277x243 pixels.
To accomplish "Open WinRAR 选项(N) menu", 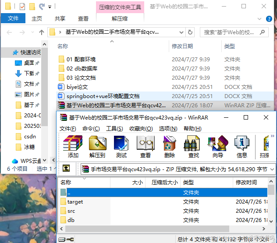I will 168,129.
